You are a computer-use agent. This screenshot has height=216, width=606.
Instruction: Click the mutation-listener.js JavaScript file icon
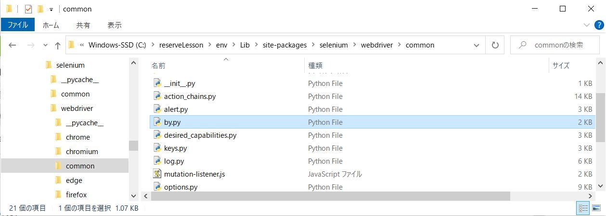(x=157, y=174)
